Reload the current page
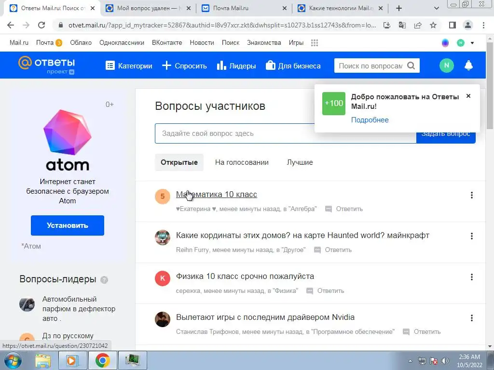The width and height of the screenshot is (494, 370). pos(41,25)
